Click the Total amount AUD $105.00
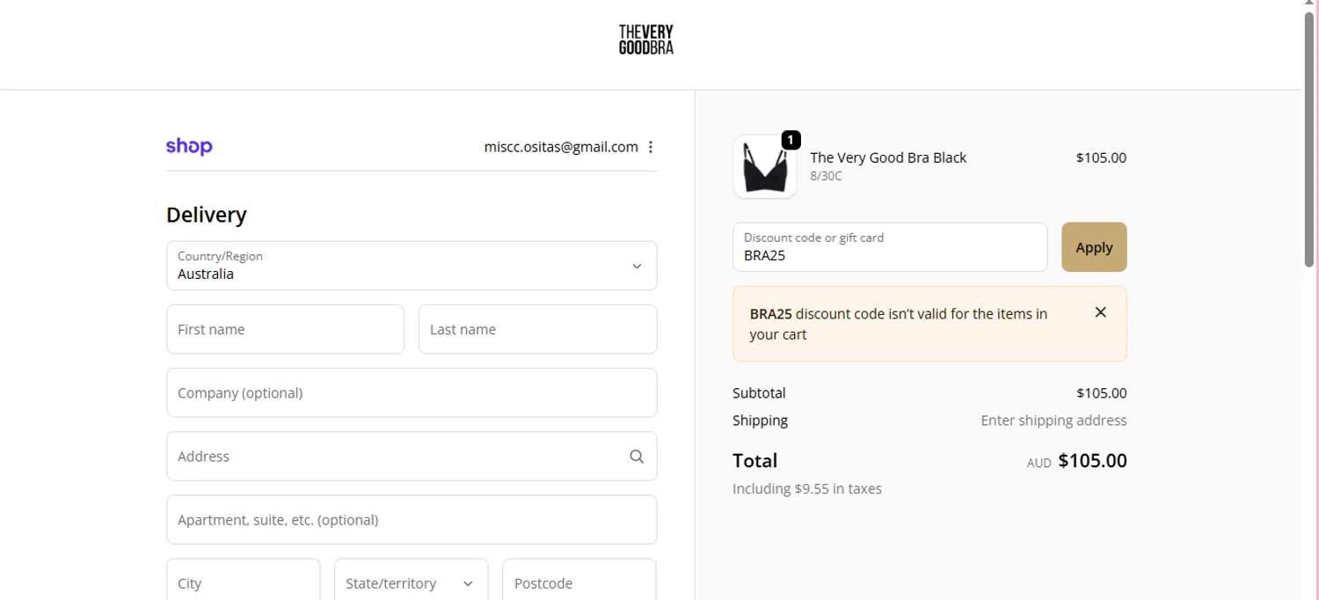The width and height of the screenshot is (1319, 600). [1076, 461]
